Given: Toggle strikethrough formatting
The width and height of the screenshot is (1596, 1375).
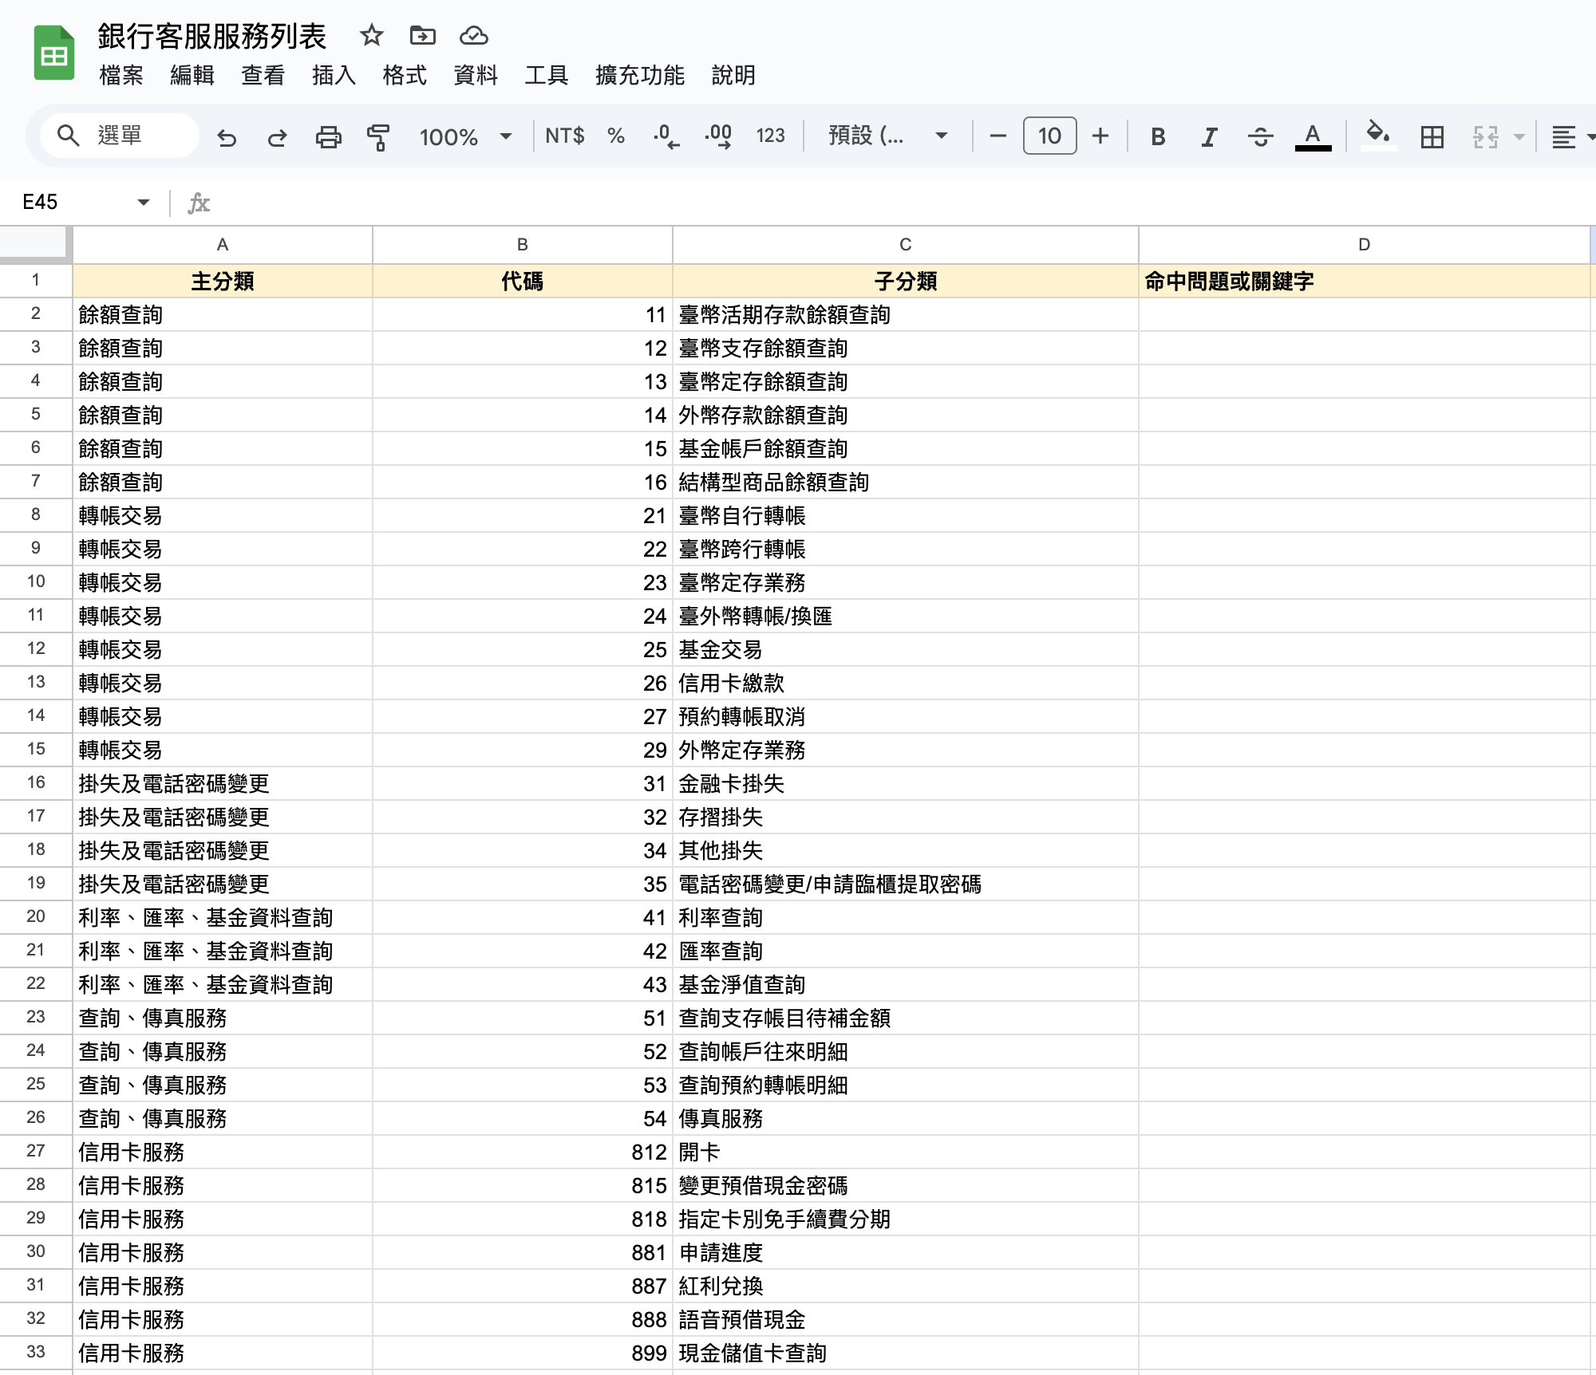Looking at the screenshot, I should pyautogui.click(x=1260, y=137).
